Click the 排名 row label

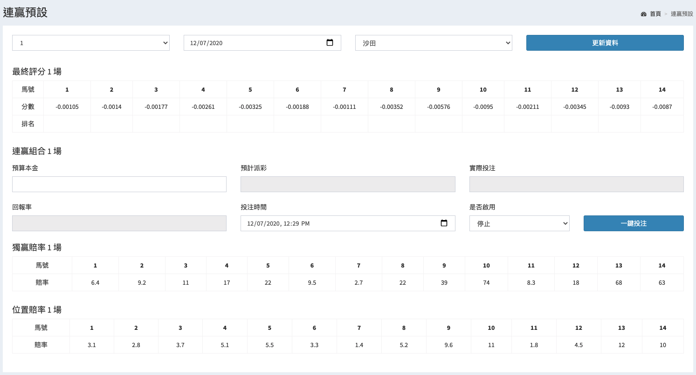(28, 124)
